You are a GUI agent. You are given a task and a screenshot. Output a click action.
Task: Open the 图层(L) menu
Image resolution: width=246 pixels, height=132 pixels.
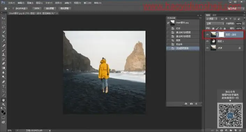[39, 3]
